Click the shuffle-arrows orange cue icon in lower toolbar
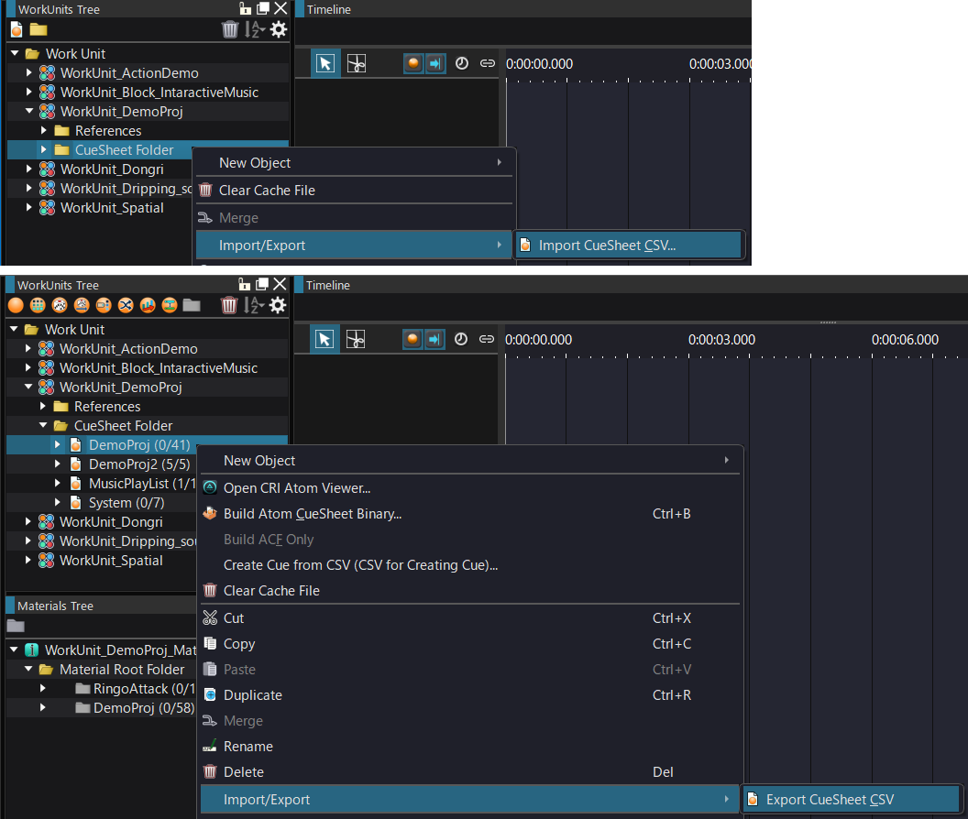Viewport: 968px width, 819px height. [126, 305]
